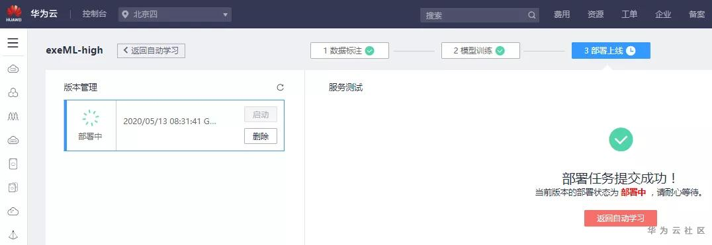Click the location pin icon beside 北京四

(x=125, y=15)
